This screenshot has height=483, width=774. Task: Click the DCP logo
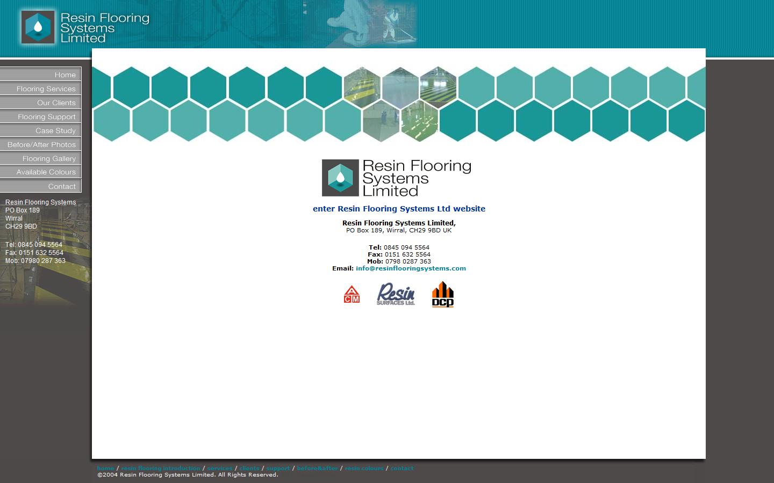(442, 294)
